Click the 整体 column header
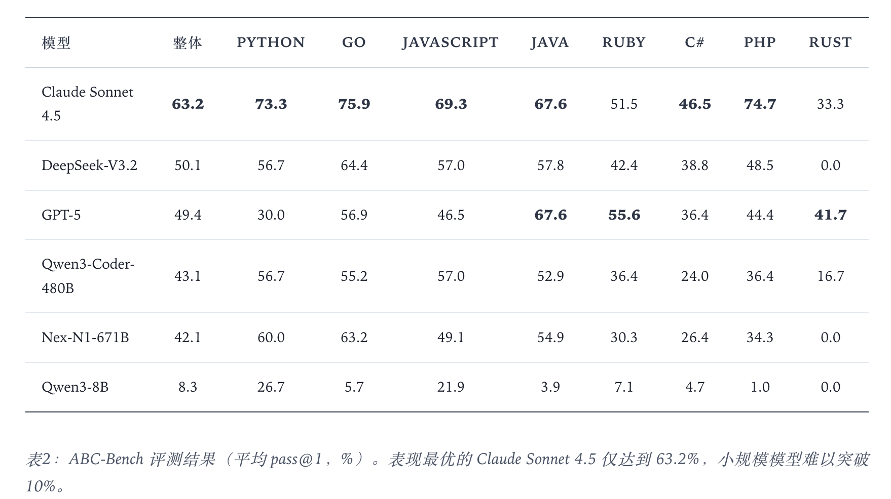891x499 pixels. pos(188,43)
